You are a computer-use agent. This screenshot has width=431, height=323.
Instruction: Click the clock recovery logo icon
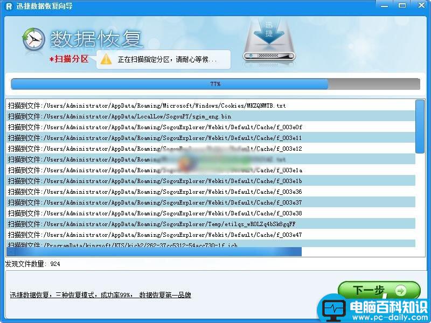pyautogui.click(x=33, y=39)
